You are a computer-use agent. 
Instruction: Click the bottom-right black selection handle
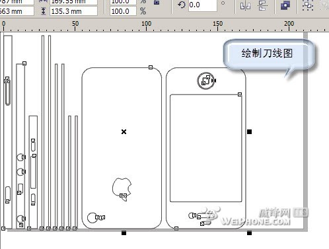click(249, 233)
